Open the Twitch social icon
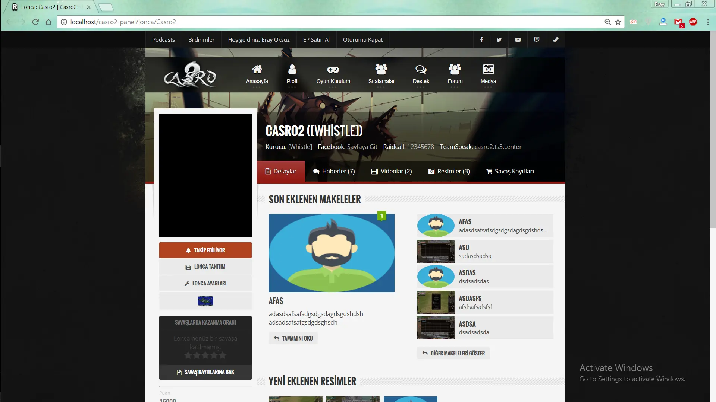This screenshot has height=402, width=716. pos(537,39)
